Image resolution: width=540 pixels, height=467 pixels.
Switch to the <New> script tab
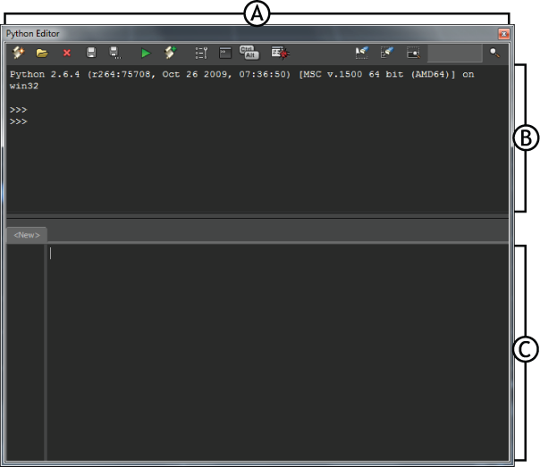pyautogui.click(x=27, y=235)
